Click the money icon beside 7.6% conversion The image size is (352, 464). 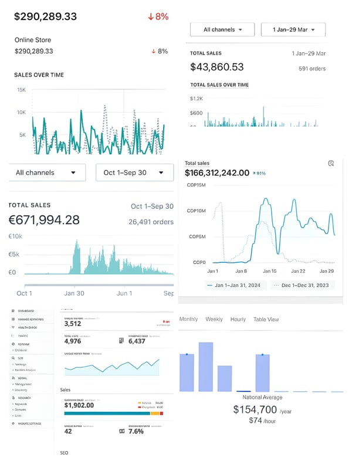coord(121,431)
